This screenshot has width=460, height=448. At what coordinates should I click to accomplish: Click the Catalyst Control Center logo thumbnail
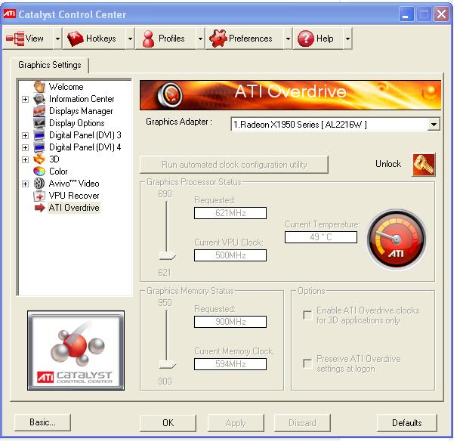[76, 351]
